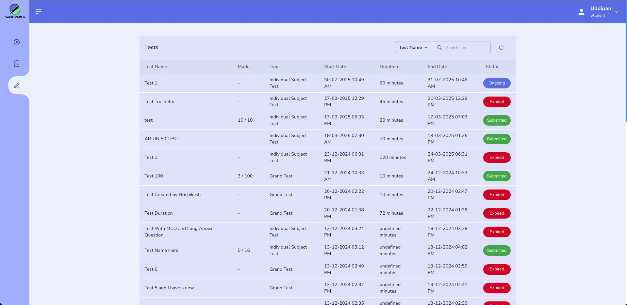Viewport: 627px width, 305px height.
Task: Toggle the hamburger sidebar menu
Action: (39, 12)
